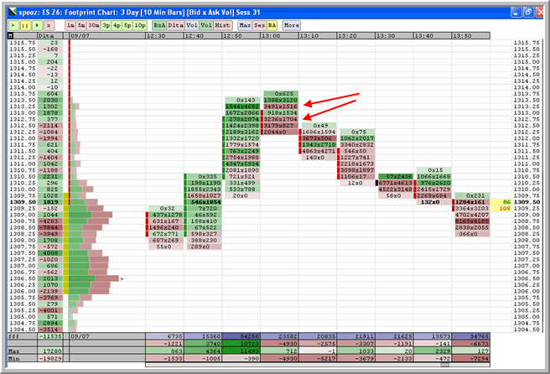Toggle the green Vol button beside Hist
Image resolution: width=550 pixels, height=374 pixels.
coord(205,25)
